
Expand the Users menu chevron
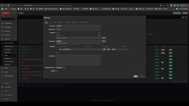pyautogui.click(x=16, y=72)
